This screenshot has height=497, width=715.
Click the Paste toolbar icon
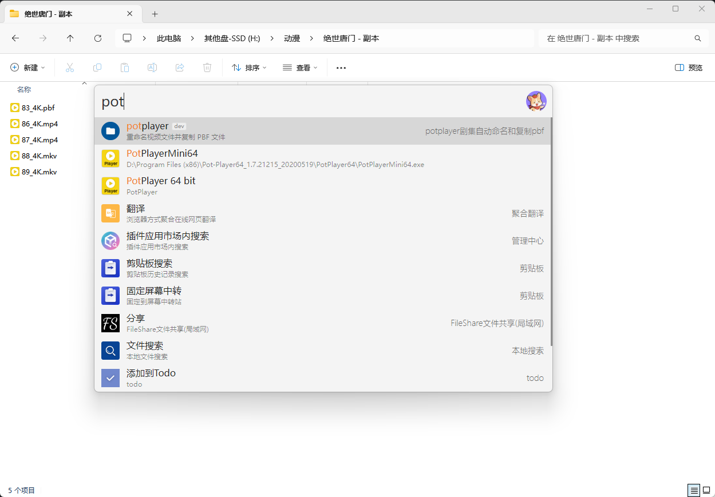[125, 67]
